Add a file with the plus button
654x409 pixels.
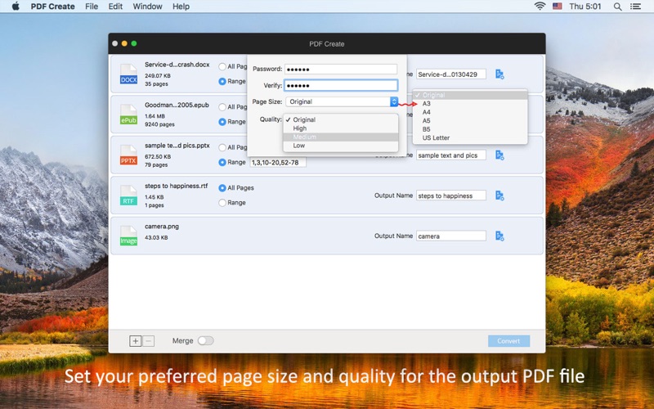click(x=135, y=341)
